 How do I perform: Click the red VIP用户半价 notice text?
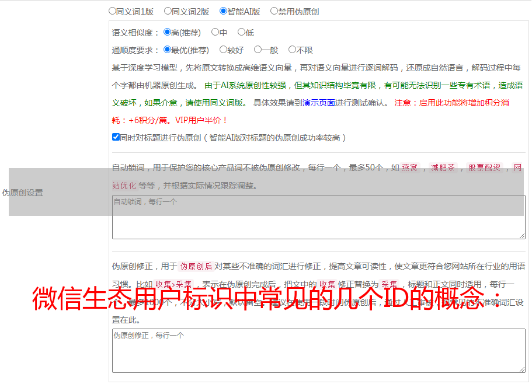[201, 120]
